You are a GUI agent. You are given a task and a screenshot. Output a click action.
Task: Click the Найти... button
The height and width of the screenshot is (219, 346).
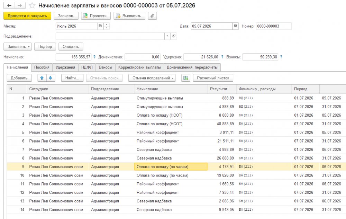(x=72, y=78)
